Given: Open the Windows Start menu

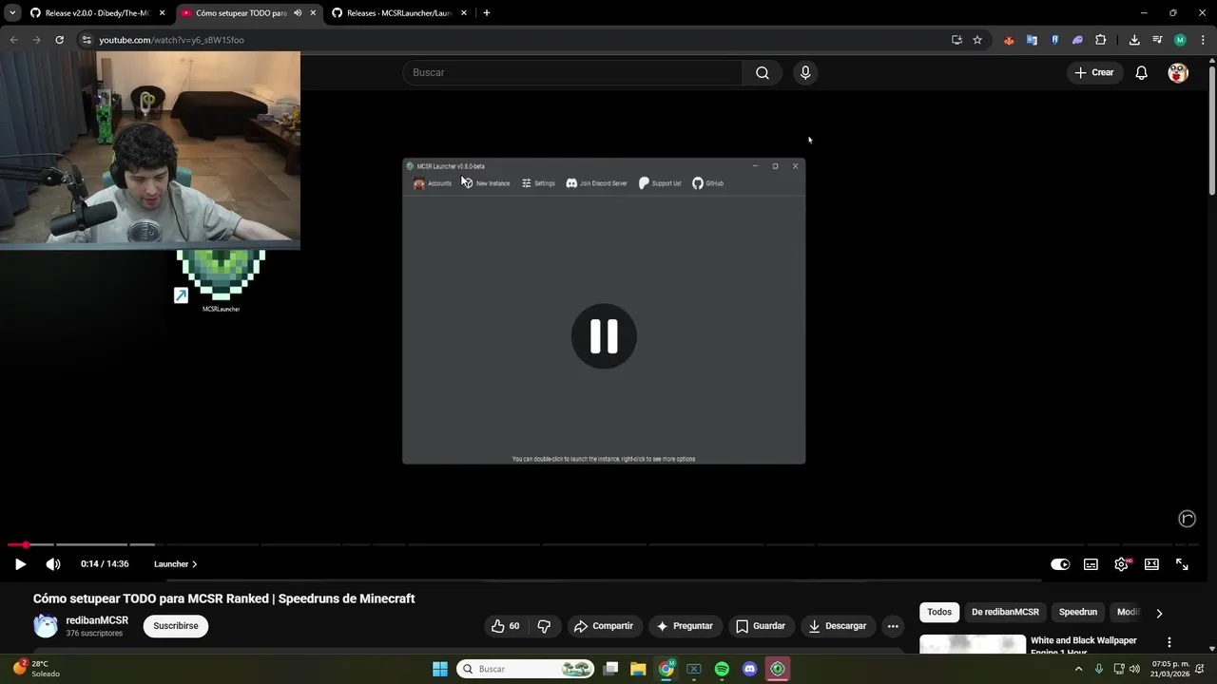Looking at the screenshot, I should coord(440,669).
